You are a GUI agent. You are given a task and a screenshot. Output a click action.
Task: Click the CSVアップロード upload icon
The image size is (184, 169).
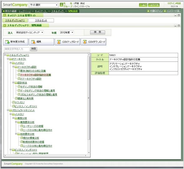[x=59, y=42]
